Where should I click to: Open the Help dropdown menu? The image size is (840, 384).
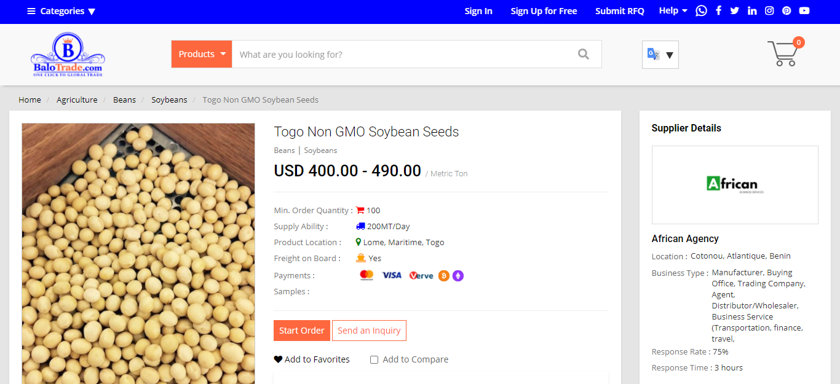point(673,10)
